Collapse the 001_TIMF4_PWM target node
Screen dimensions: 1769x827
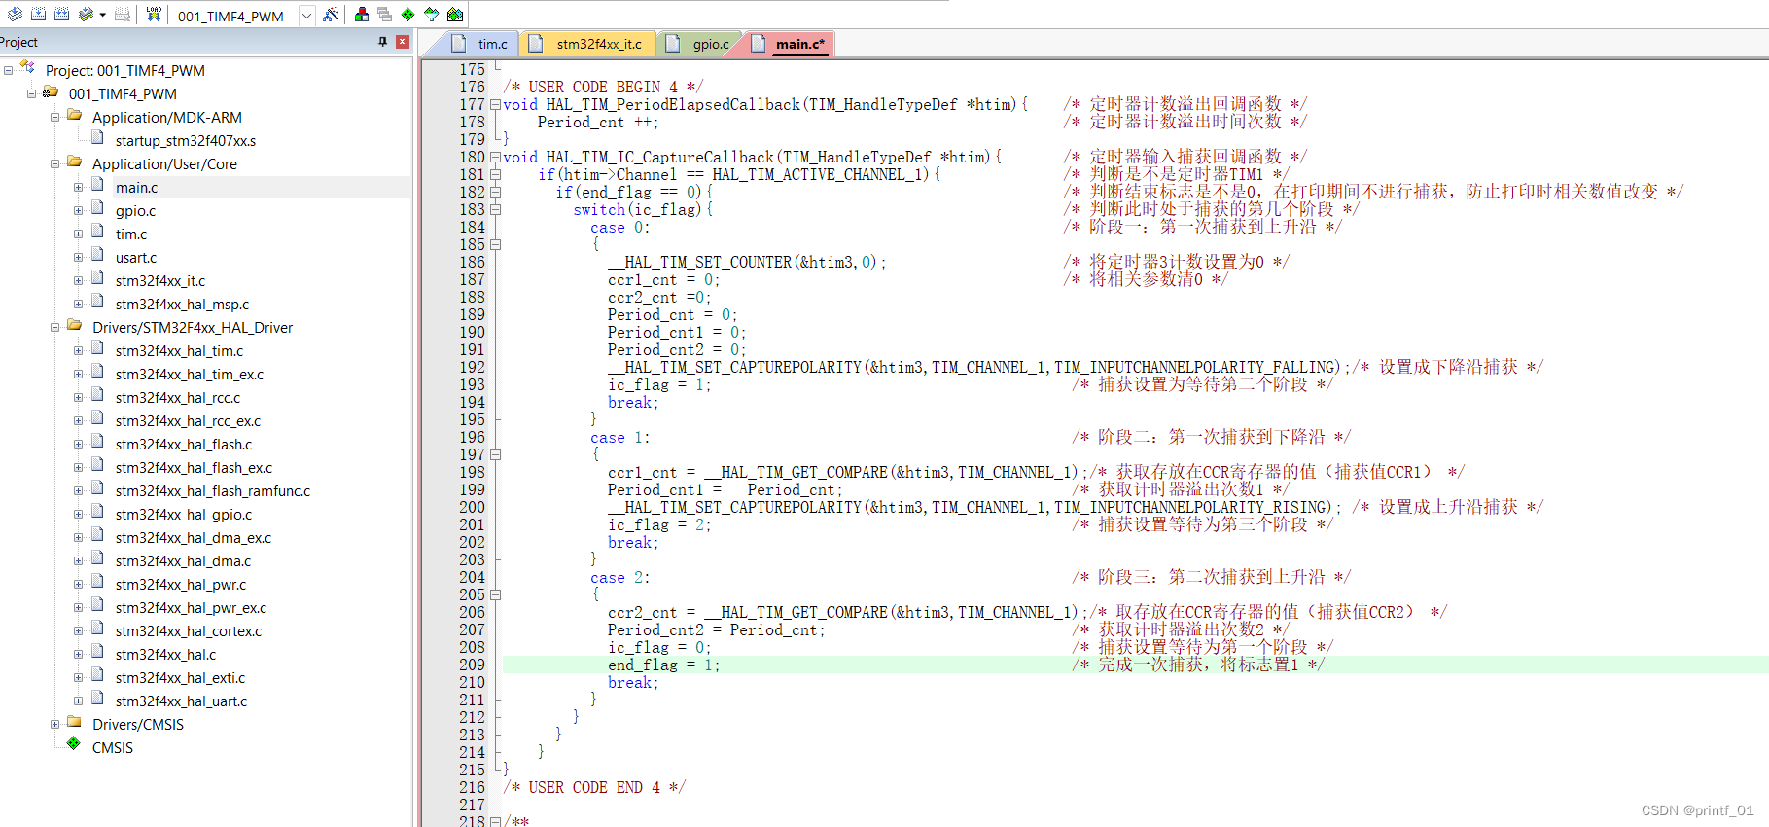pyautogui.click(x=32, y=93)
